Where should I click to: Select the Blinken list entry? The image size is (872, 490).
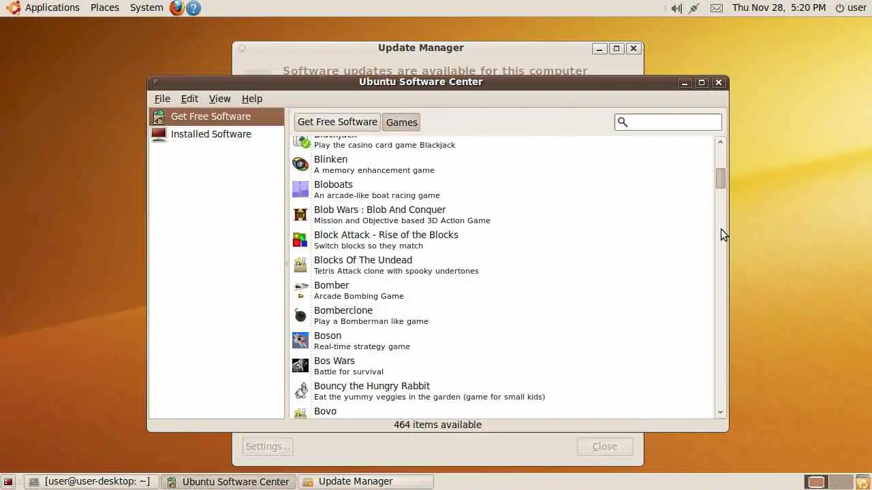tap(502, 164)
